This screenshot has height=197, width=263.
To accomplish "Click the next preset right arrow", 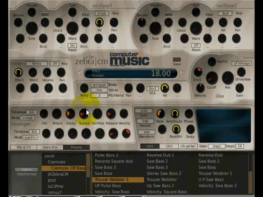I will [182, 73].
